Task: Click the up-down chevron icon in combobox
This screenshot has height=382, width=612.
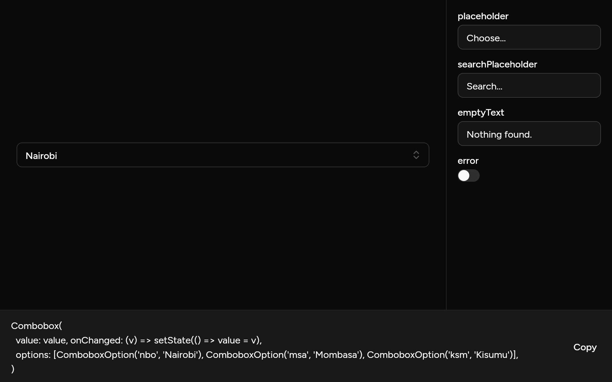Action: [x=416, y=155]
